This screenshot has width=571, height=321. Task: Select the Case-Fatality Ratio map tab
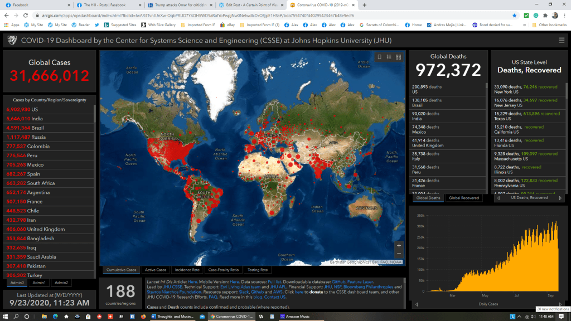tap(222, 270)
